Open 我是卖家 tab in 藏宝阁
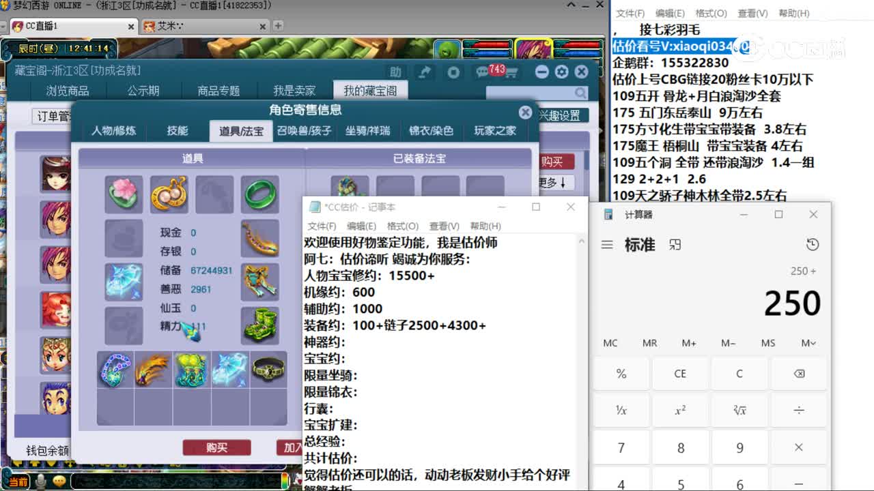The width and height of the screenshot is (874, 491). pyautogui.click(x=294, y=91)
